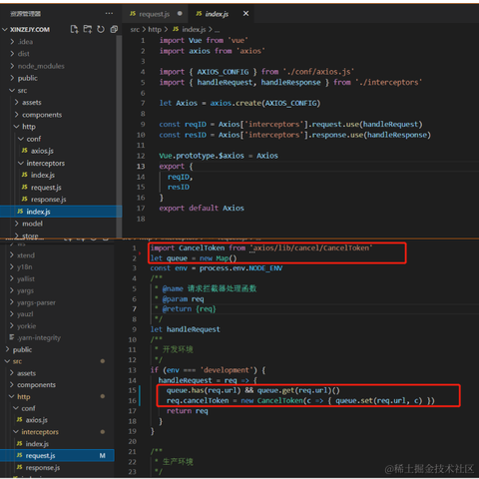
Task: Collapse all folders with the collapse icon
Action: 114,29
